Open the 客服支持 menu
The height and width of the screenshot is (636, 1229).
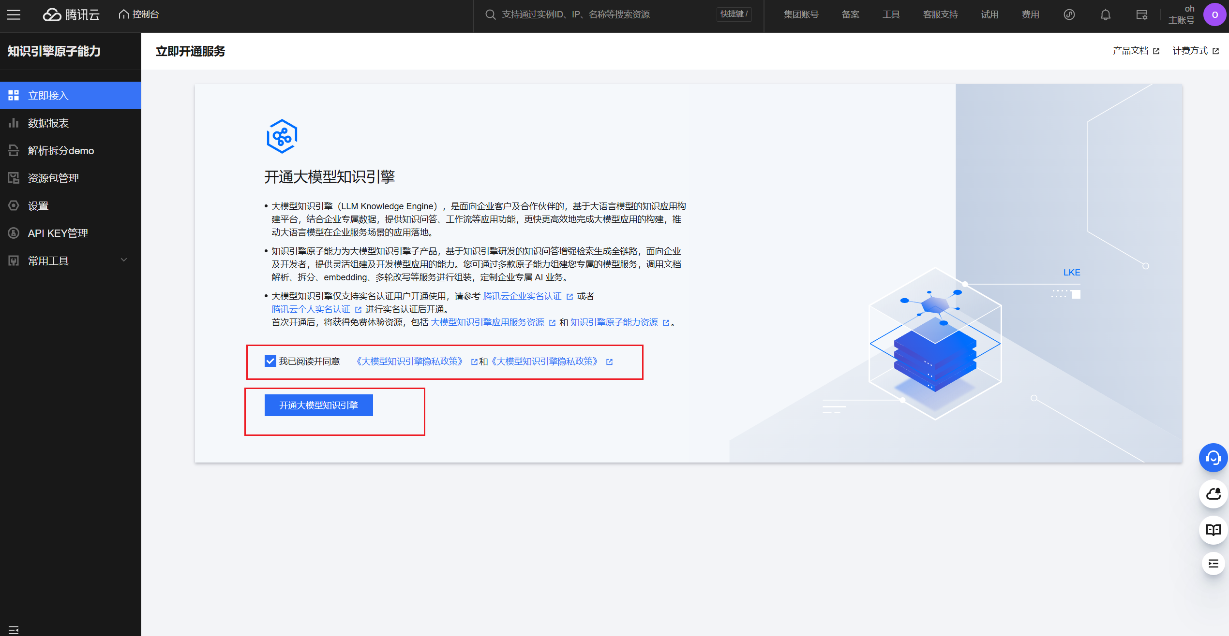point(940,14)
